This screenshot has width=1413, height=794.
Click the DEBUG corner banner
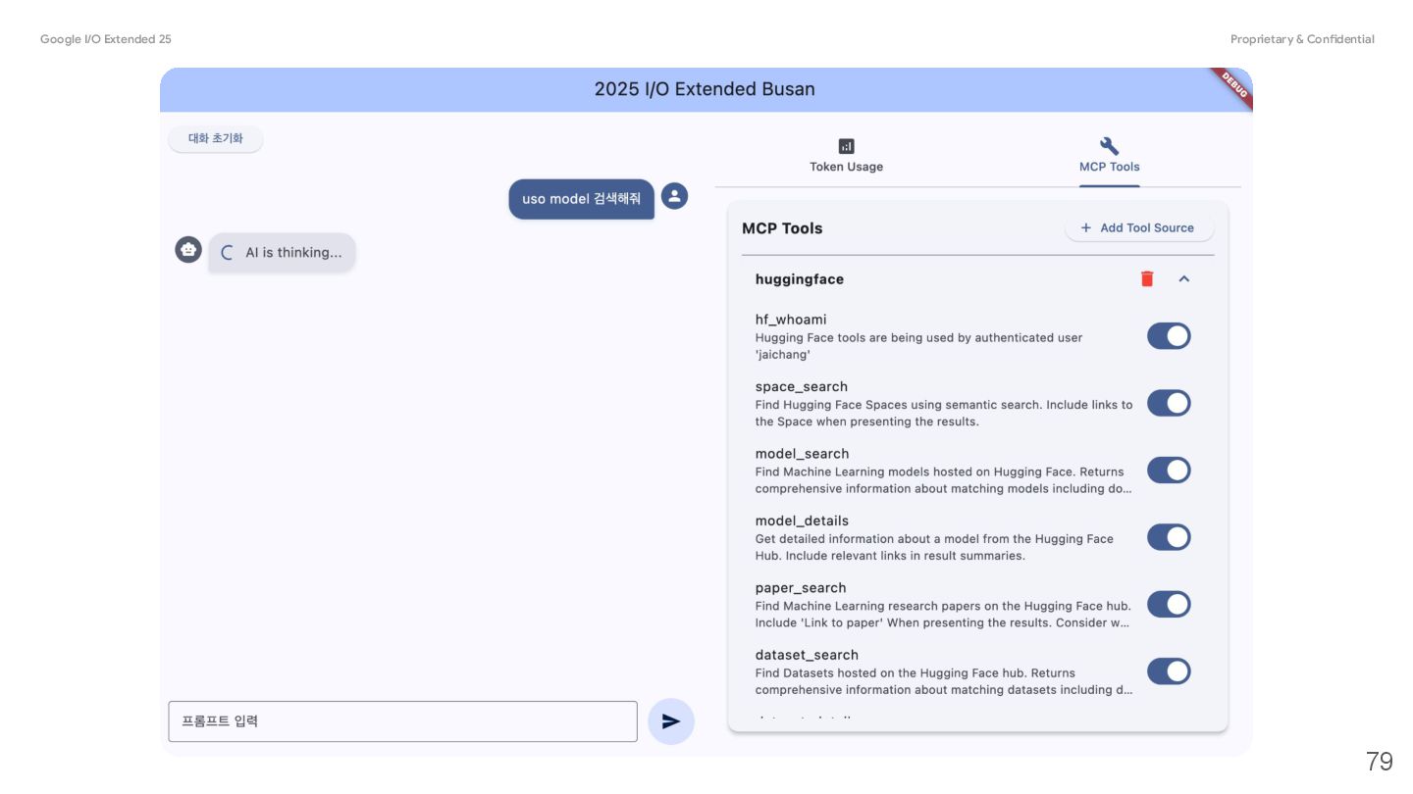coord(1233,86)
